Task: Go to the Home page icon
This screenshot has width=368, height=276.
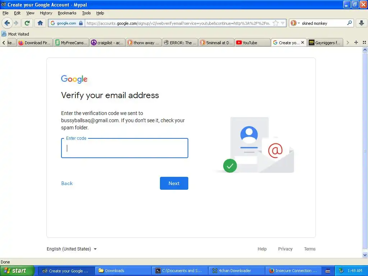Action: [40, 23]
